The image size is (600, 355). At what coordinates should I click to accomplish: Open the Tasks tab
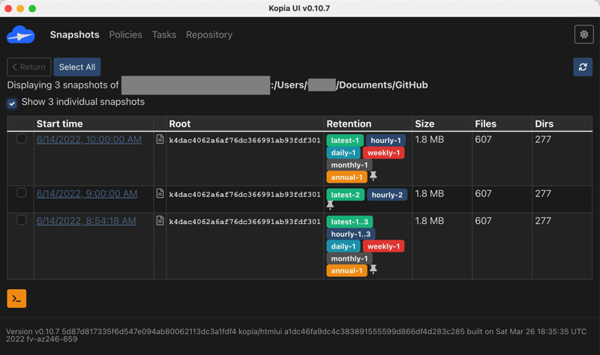[x=164, y=34]
